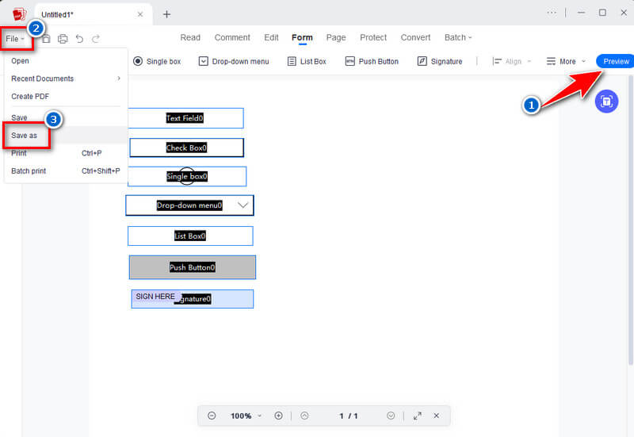This screenshot has width=634, height=437.
Task: Click the List Box0 form field
Action: [190, 236]
